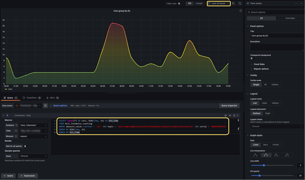This screenshot has width=305, height=180.
Task: Click the Fill opacity slider handle
Action: 260,176
